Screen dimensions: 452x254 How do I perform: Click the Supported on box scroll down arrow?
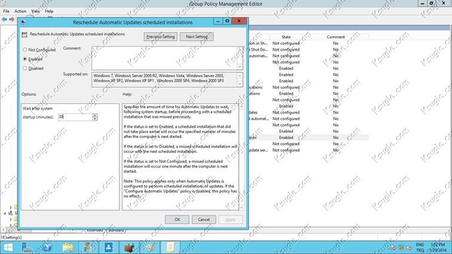click(240, 84)
